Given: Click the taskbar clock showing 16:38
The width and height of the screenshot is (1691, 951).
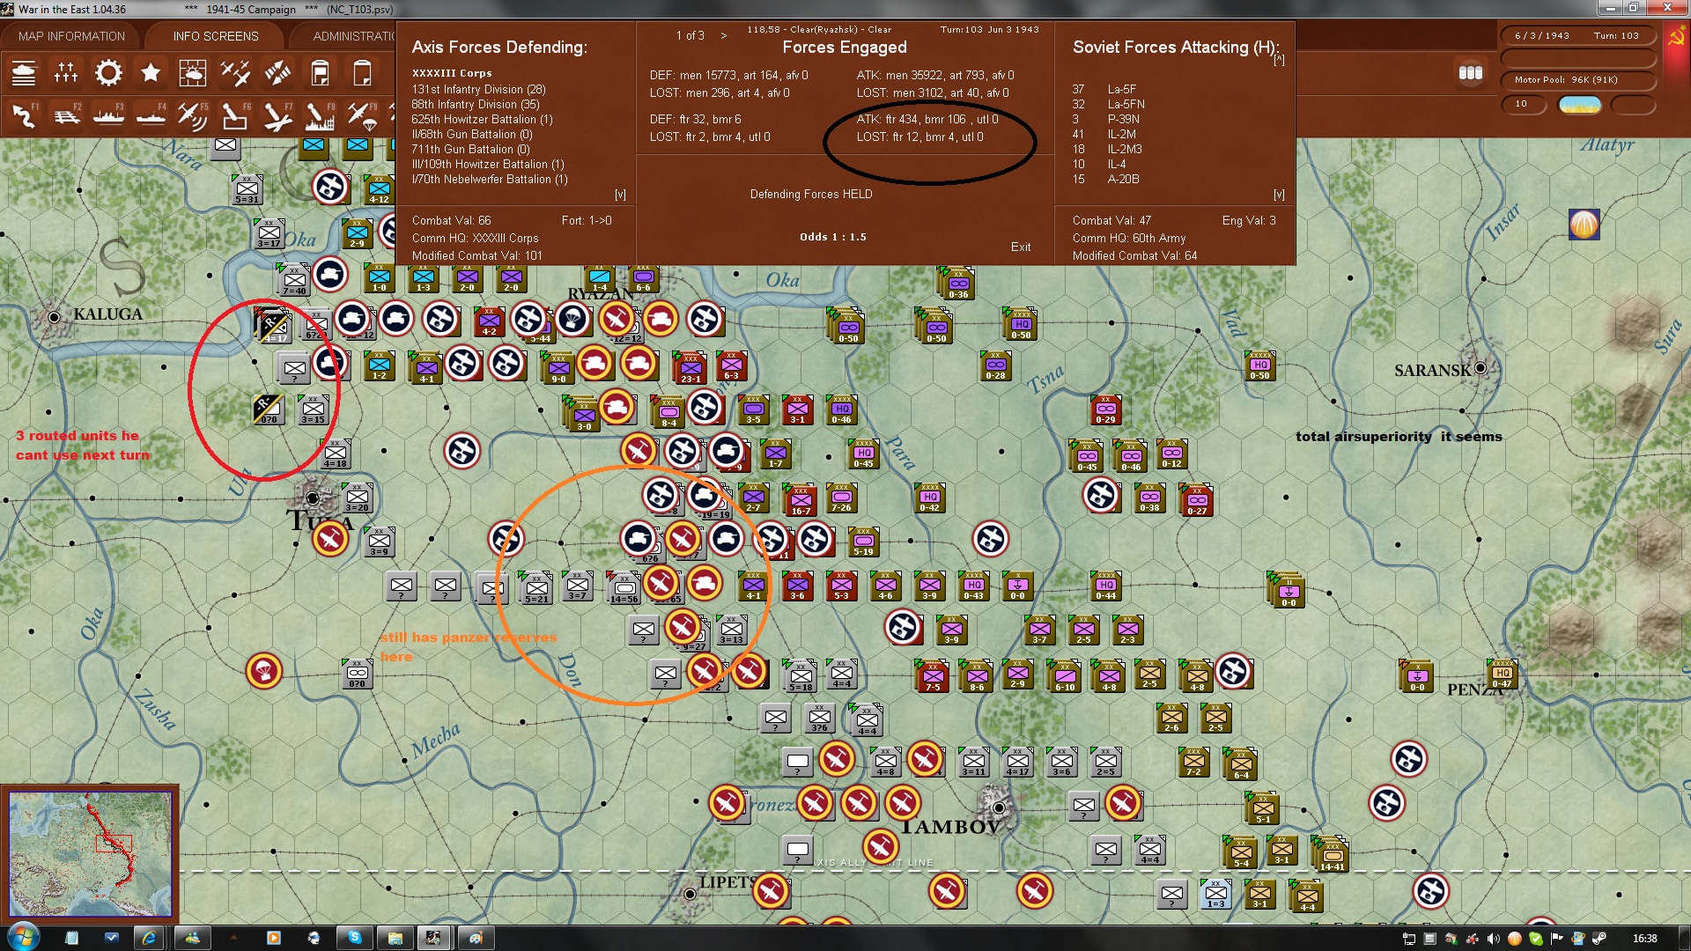Looking at the screenshot, I should [1644, 939].
